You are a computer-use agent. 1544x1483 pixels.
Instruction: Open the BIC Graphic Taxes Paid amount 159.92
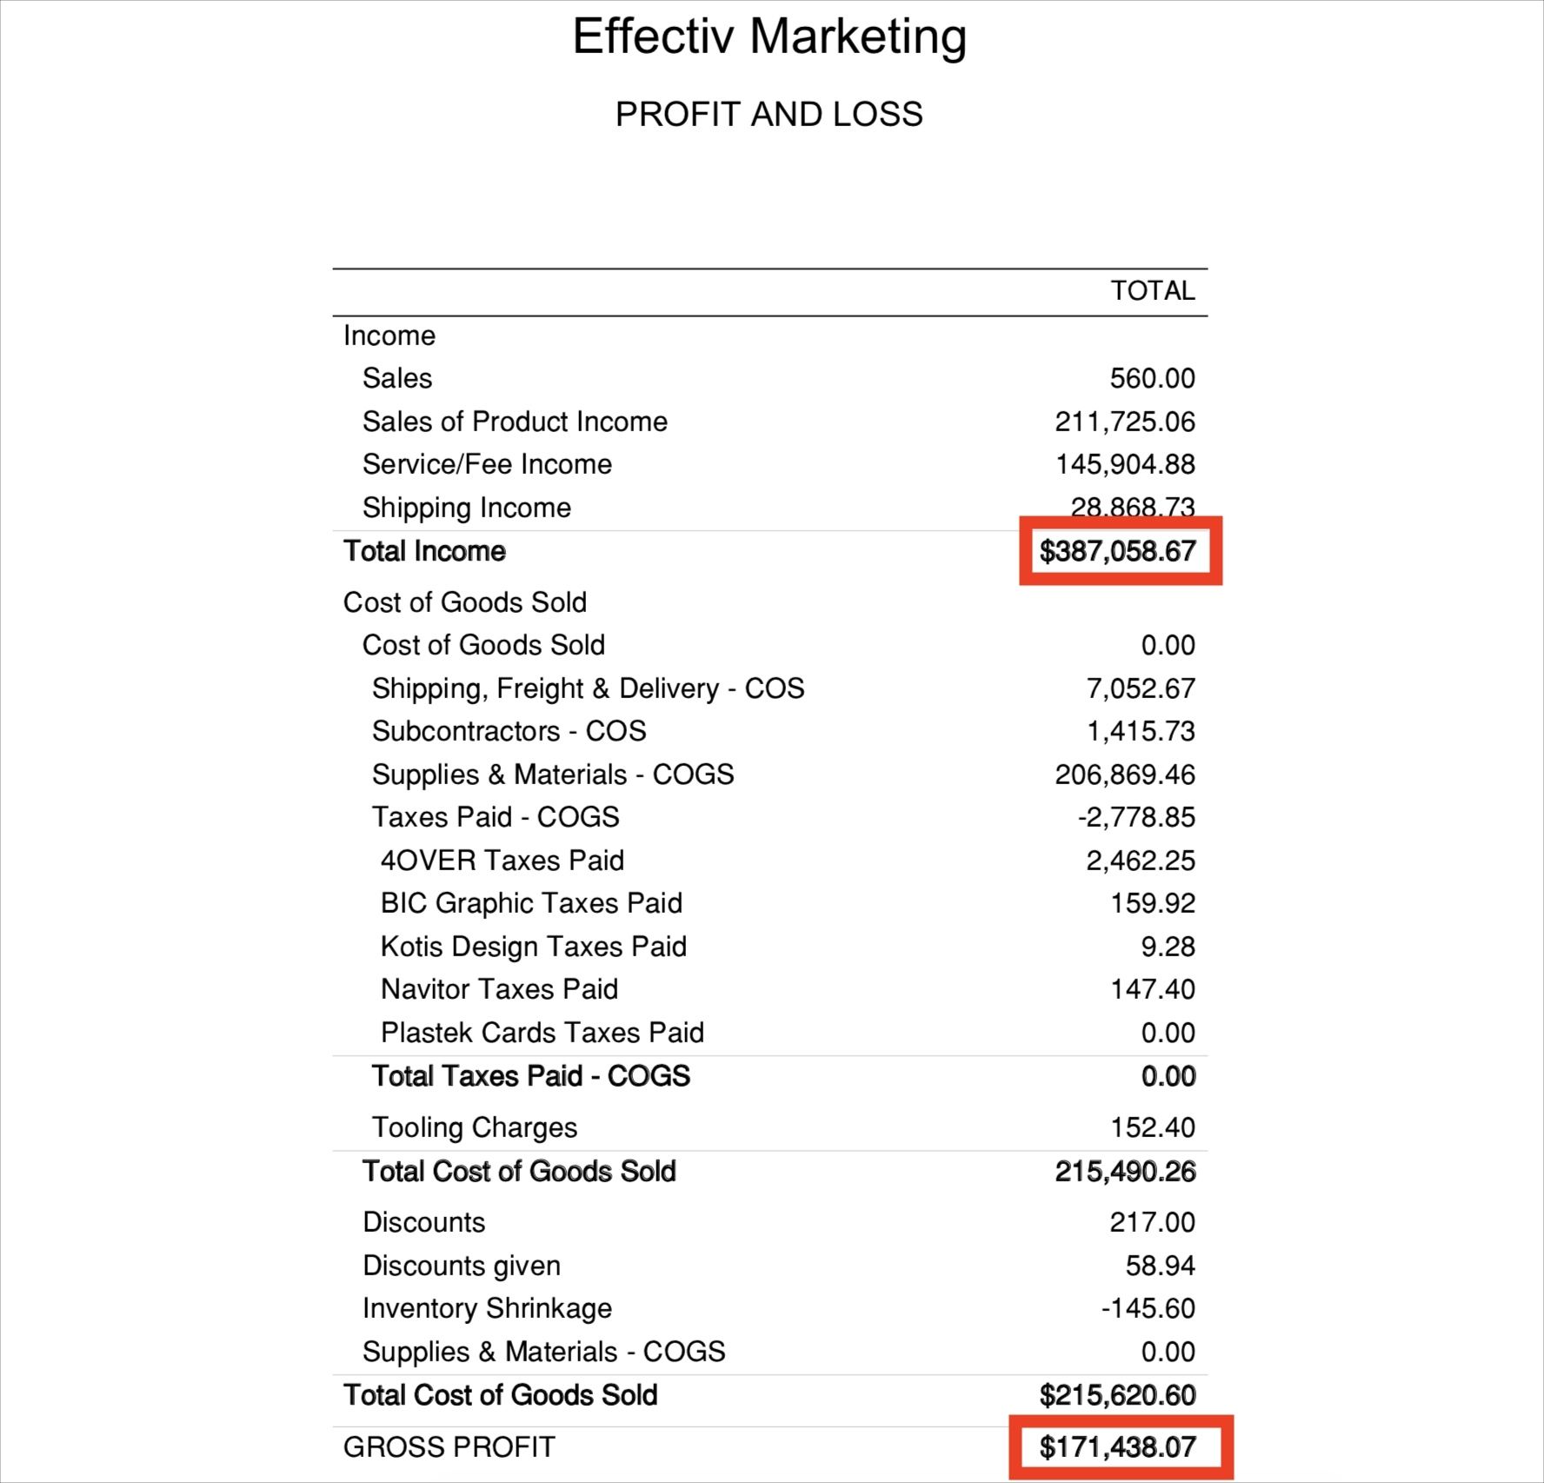(x=1152, y=903)
